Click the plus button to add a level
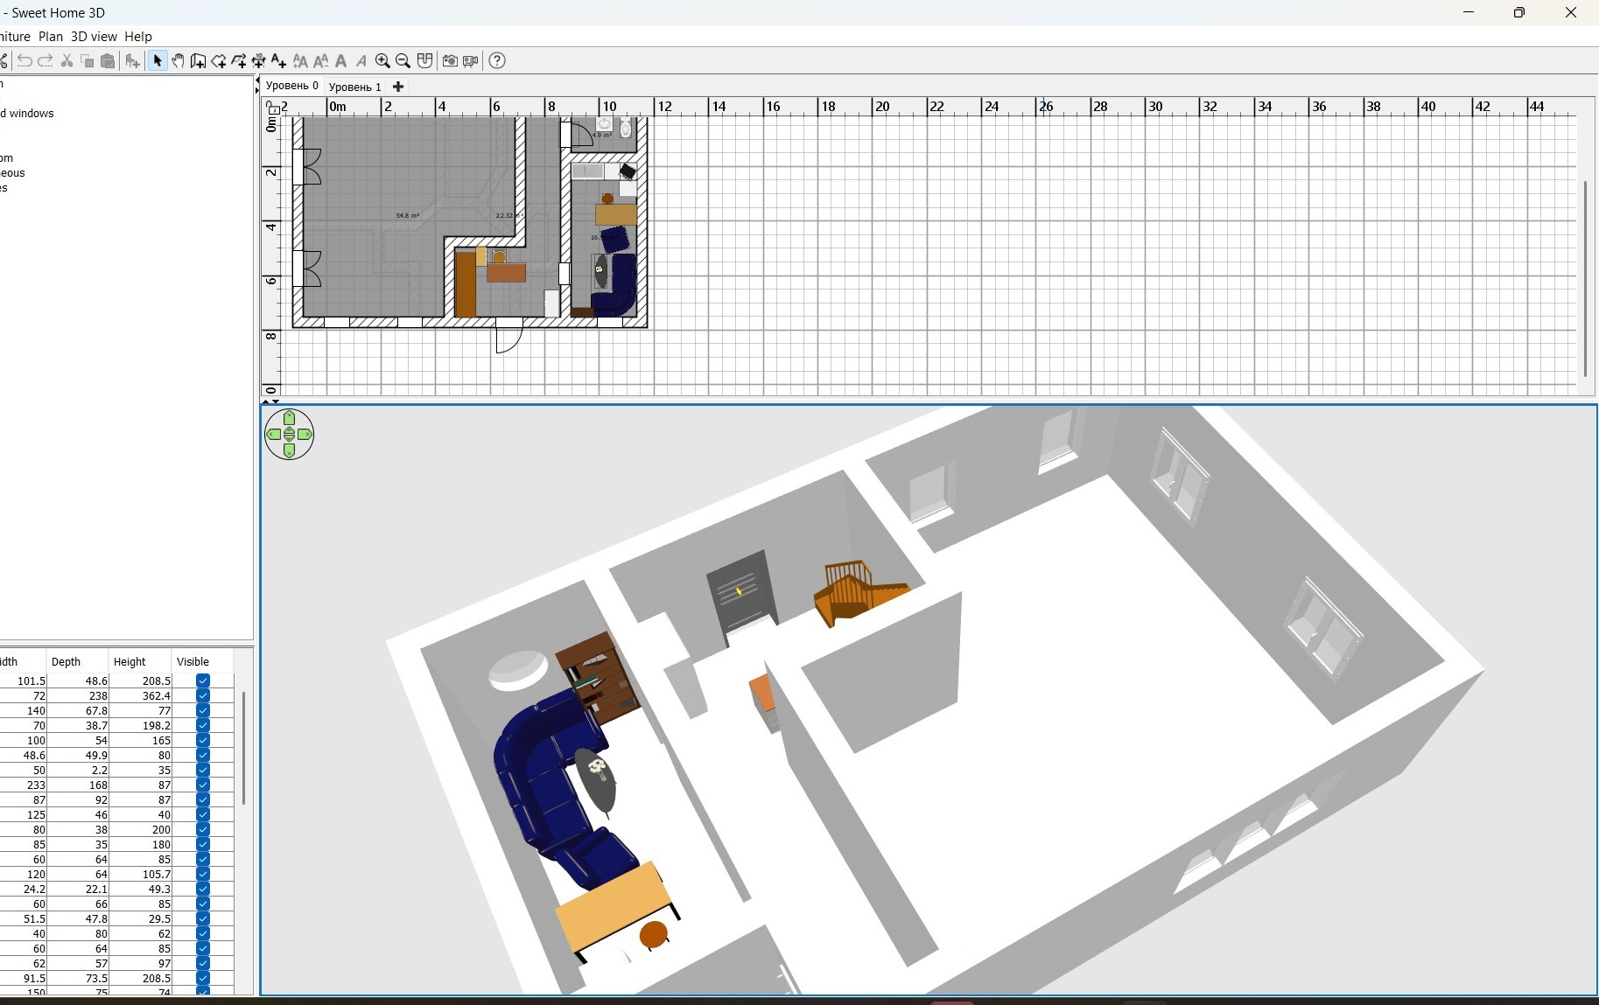This screenshot has width=1599, height=1005. click(x=398, y=87)
